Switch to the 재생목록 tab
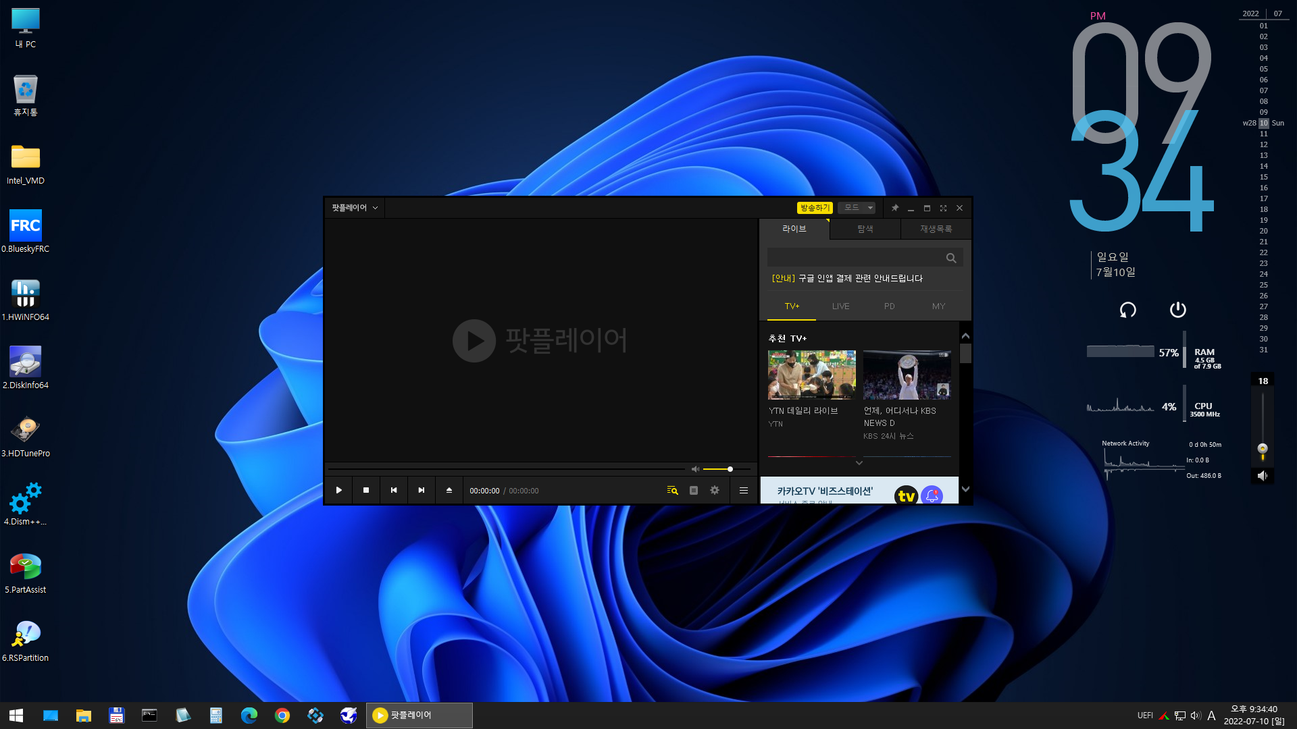The height and width of the screenshot is (729, 1297). point(936,229)
